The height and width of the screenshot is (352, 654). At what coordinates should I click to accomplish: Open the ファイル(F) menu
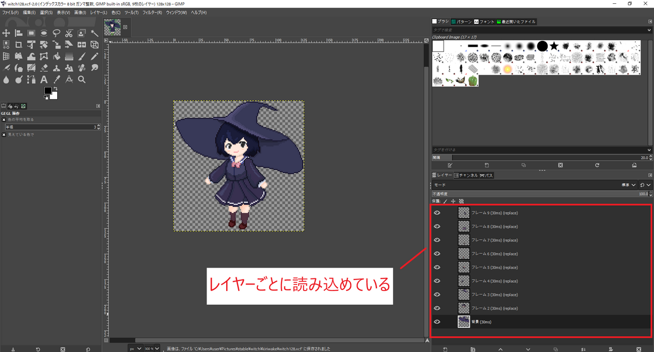pyautogui.click(x=10, y=12)
